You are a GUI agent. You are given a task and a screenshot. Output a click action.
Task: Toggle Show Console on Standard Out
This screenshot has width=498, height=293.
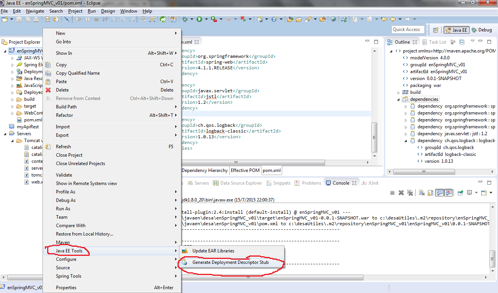pyautogui.click(x=439, y=193)
